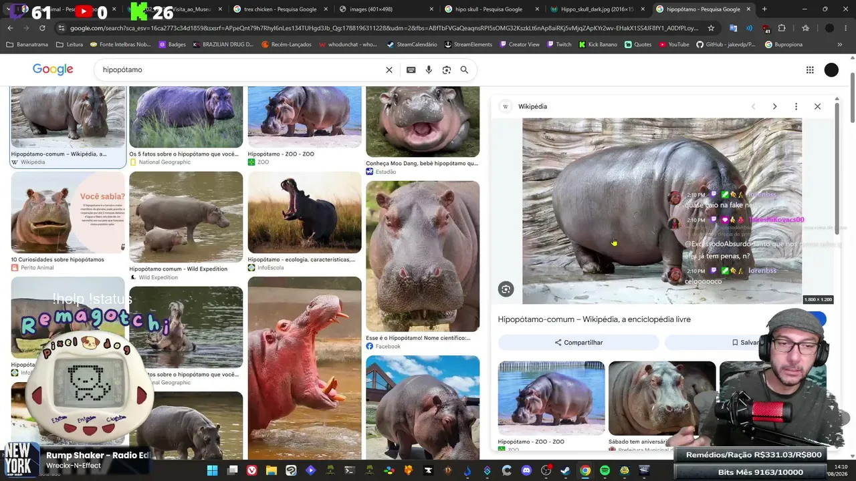Open the Quotes bookmark
856x481 pixels.
pos(638,44)
